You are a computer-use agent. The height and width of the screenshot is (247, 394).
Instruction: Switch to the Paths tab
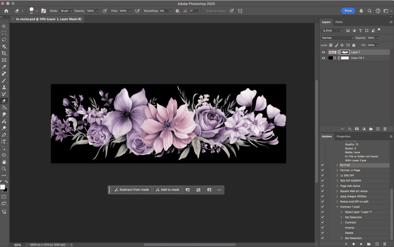tap(339, 22)
